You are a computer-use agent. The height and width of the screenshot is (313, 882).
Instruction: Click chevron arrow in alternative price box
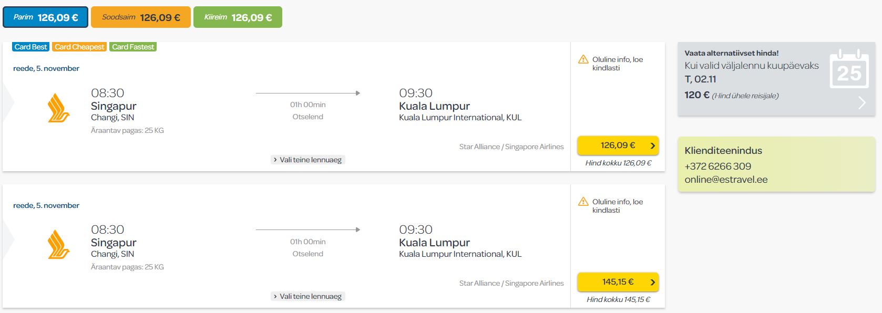pos(862,102)
